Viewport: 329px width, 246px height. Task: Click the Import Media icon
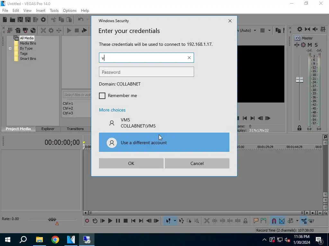click(x=18, y=30)
